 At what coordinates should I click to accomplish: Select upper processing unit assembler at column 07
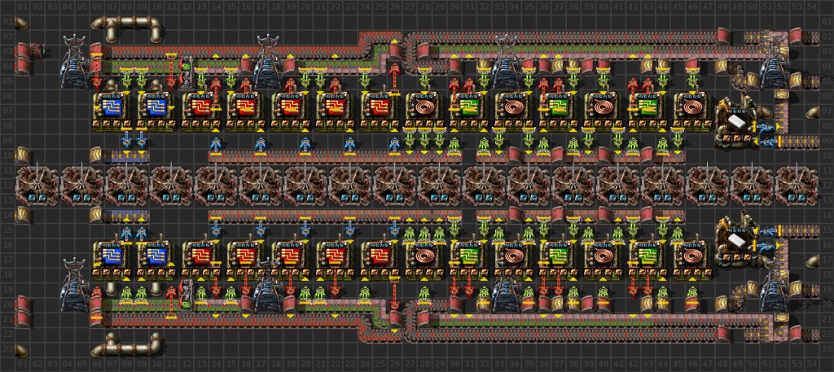pos(111,111)
